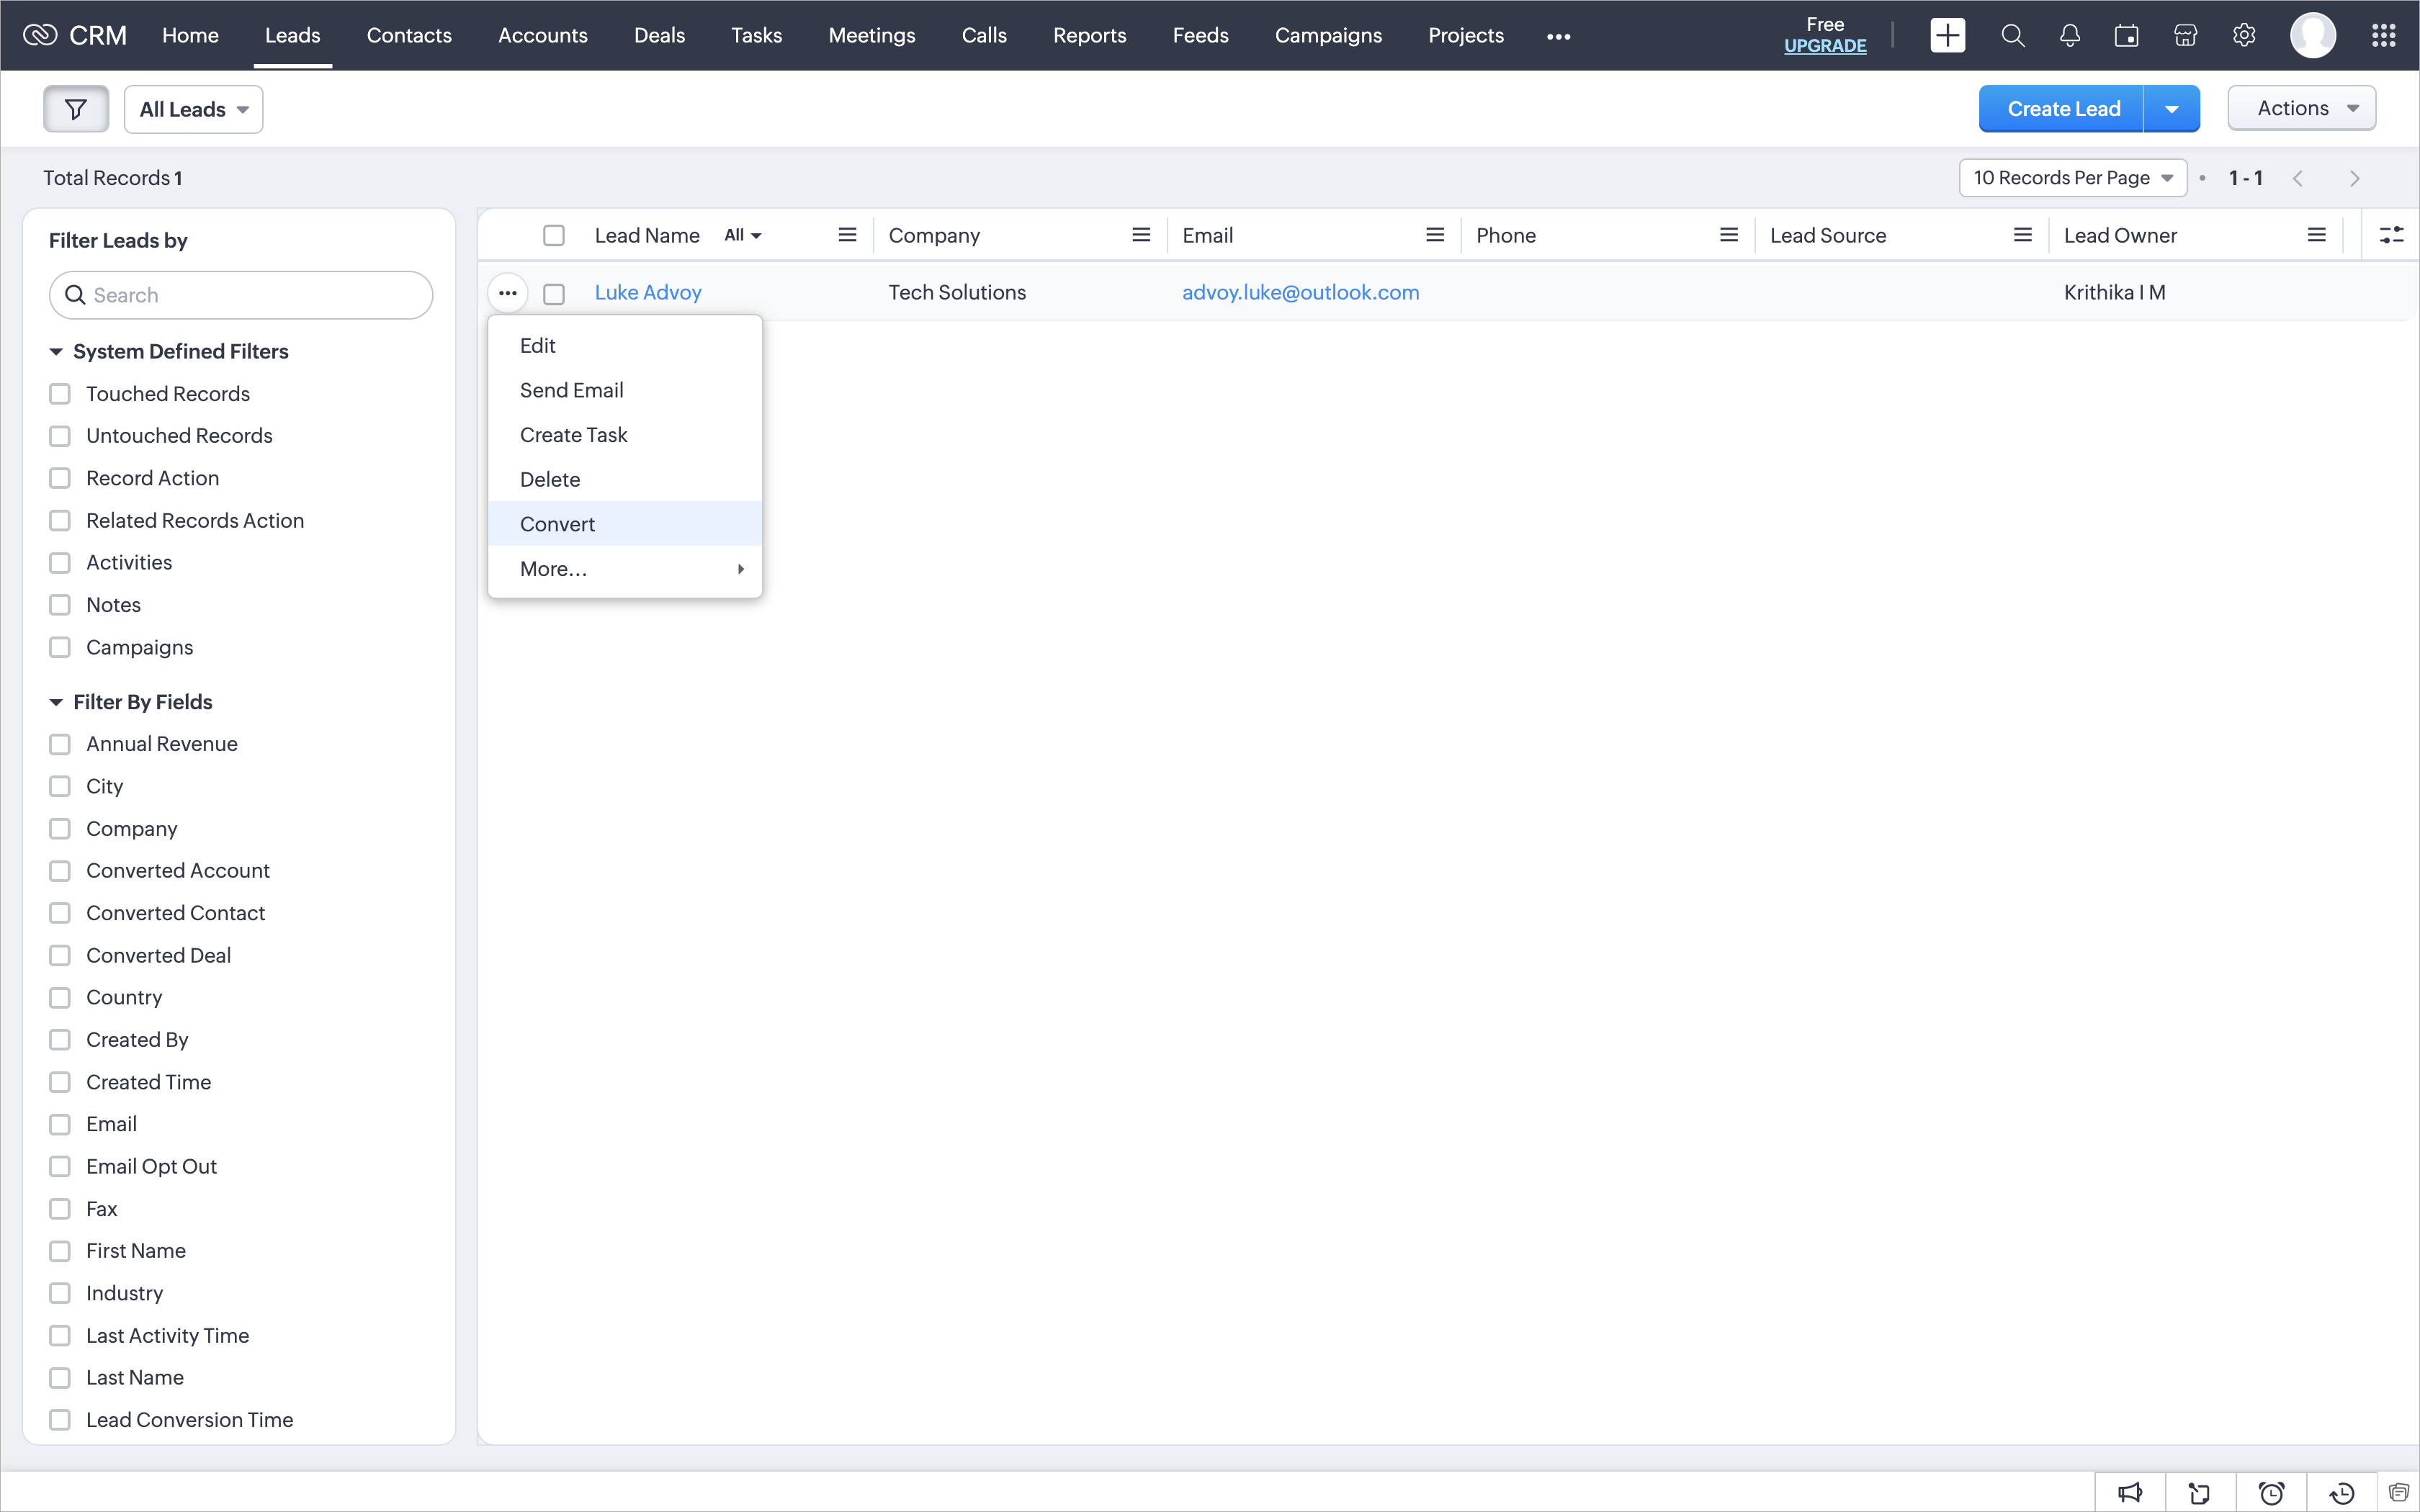Image resolution: width=2420 pixels, height=1512 pixels.
Task: Click the Create Lead button
Action: (2062, 109)
